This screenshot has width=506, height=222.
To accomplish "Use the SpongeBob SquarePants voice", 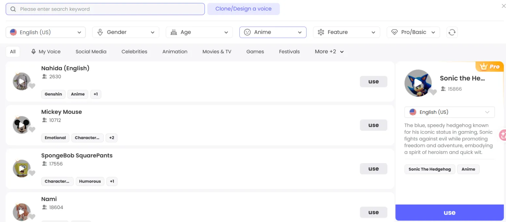I will [x=374, y=169].
